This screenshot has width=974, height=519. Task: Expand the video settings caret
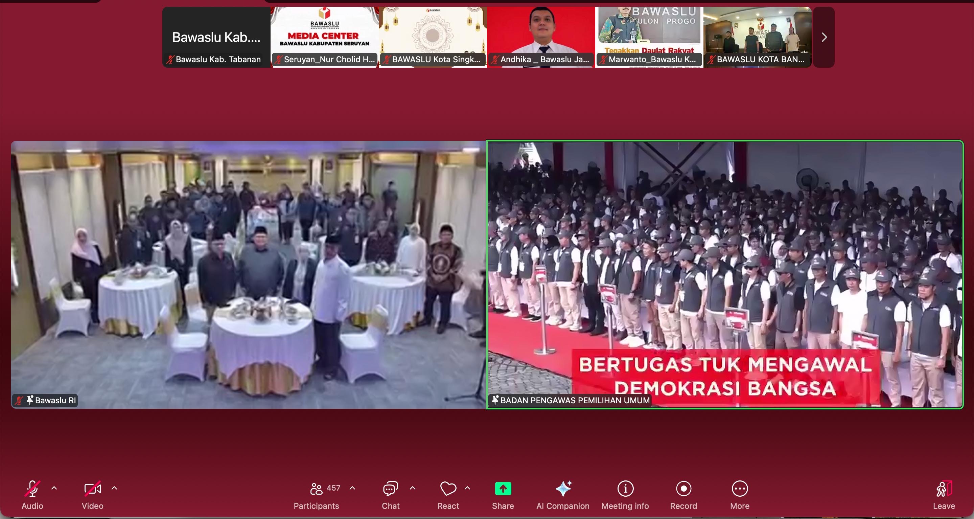pyautogui.click(x=114, y=488)
